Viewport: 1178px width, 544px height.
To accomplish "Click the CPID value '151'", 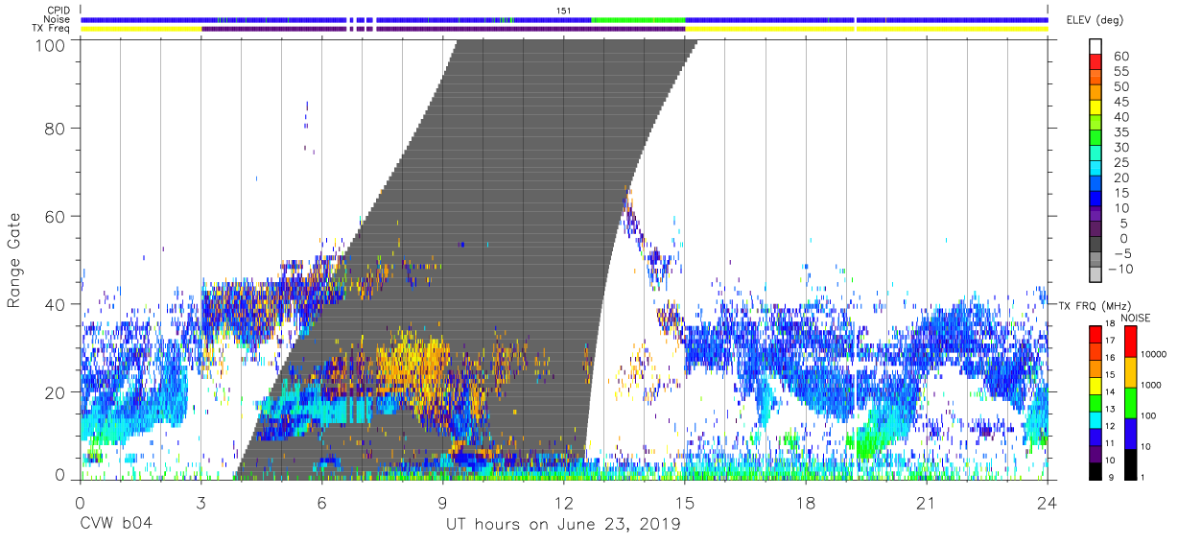I will (x=564, y=11).
